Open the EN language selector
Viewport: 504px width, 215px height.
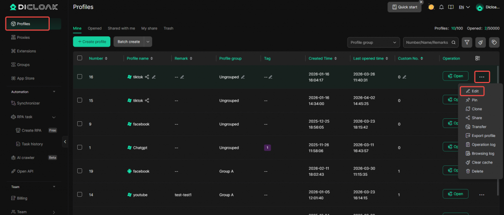click(463, 7)
